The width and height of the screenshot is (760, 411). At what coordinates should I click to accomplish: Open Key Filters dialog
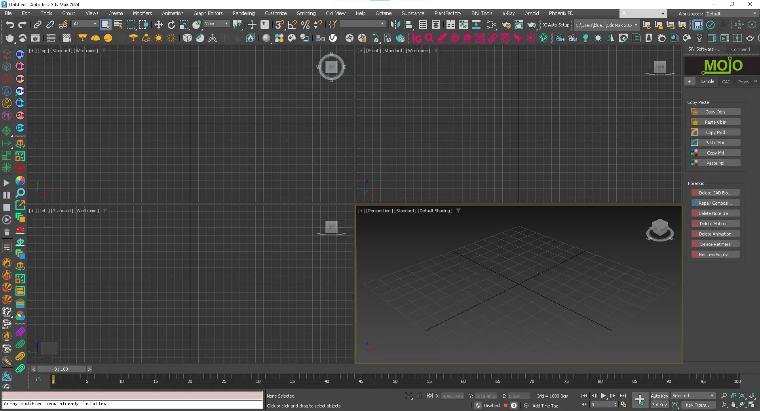coord(698,405)
